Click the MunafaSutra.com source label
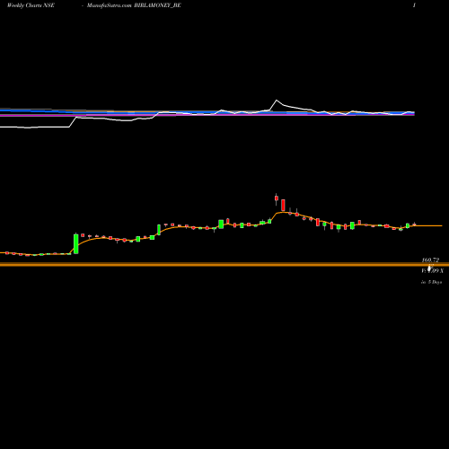Viewport: 449px width, 449px height. click(x=110, y=5)
